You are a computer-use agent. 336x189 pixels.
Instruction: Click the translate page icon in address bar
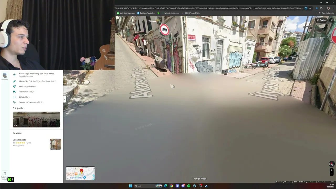306,8
